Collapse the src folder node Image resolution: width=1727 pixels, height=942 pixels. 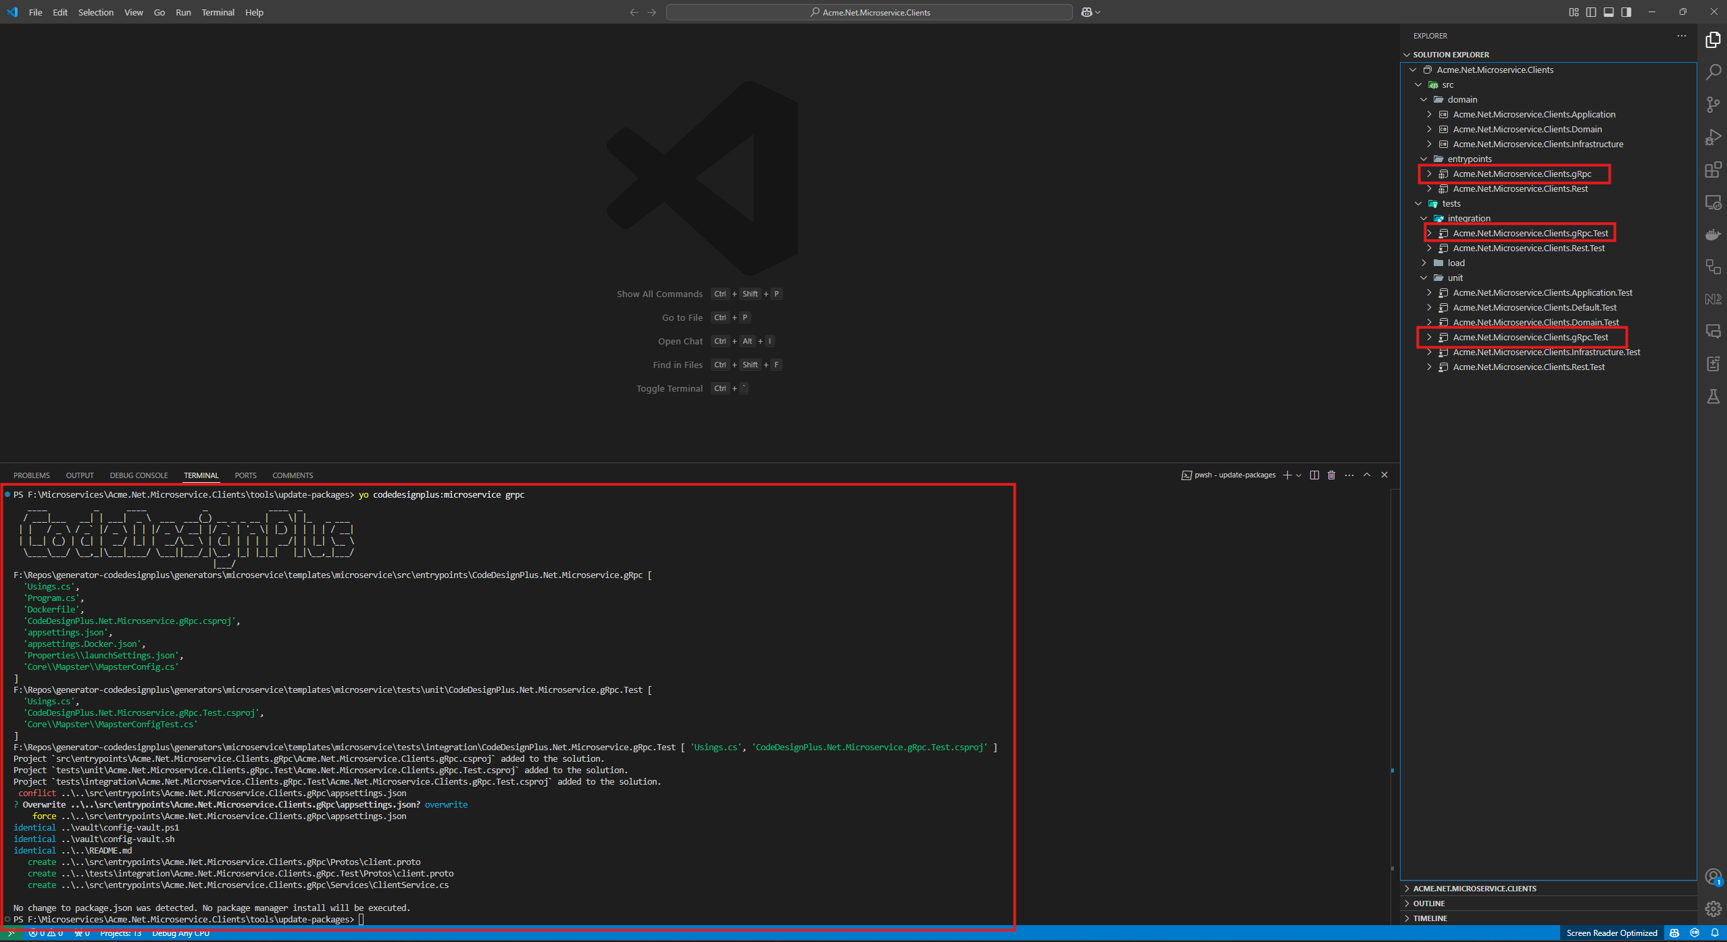click(1418, 84)
